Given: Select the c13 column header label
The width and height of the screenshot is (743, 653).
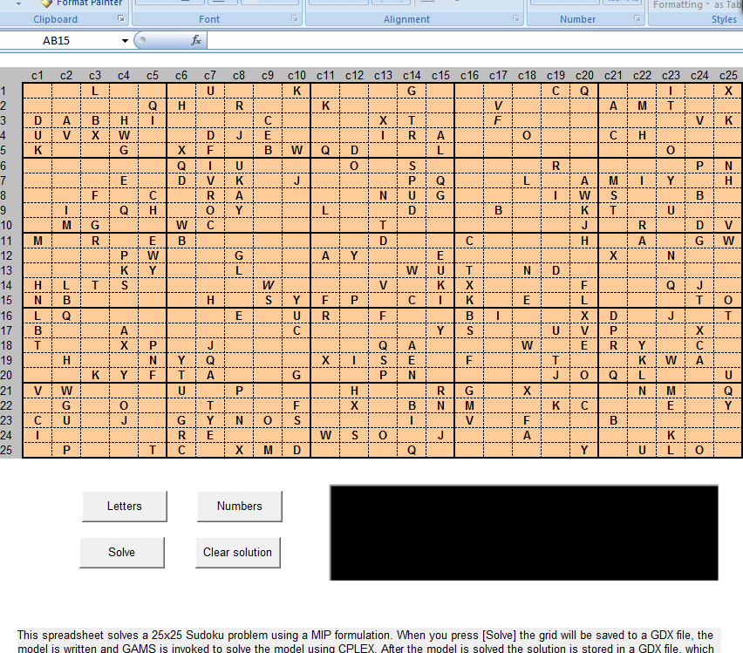Looking at the screenshot, I should 383,76.
